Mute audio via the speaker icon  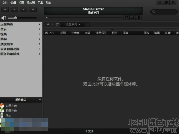coord(4,18)
